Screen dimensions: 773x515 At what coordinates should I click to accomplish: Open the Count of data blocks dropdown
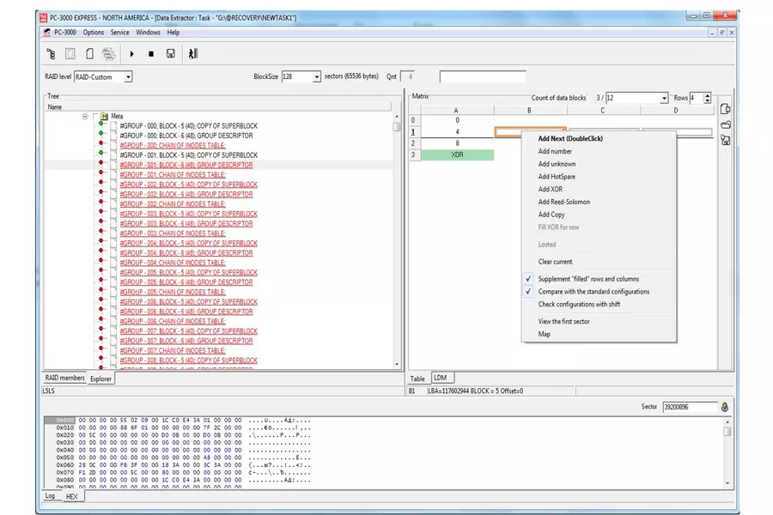[x=664, y=98]
